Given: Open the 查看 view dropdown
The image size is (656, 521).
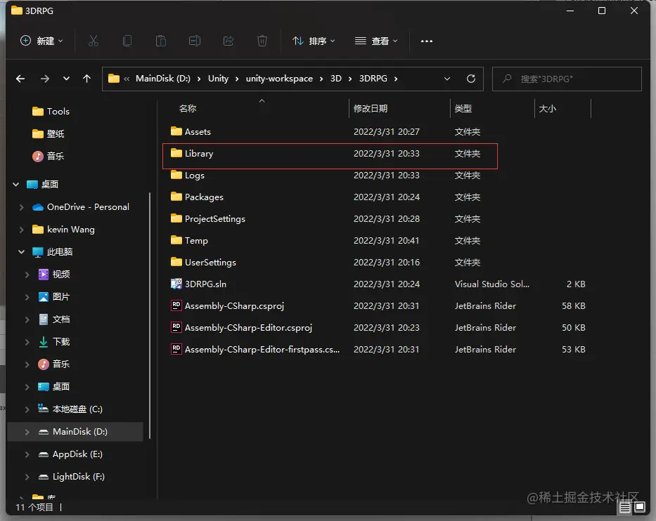Looking at the screenshot, I should pyautogui.click(x=376, y=41).
